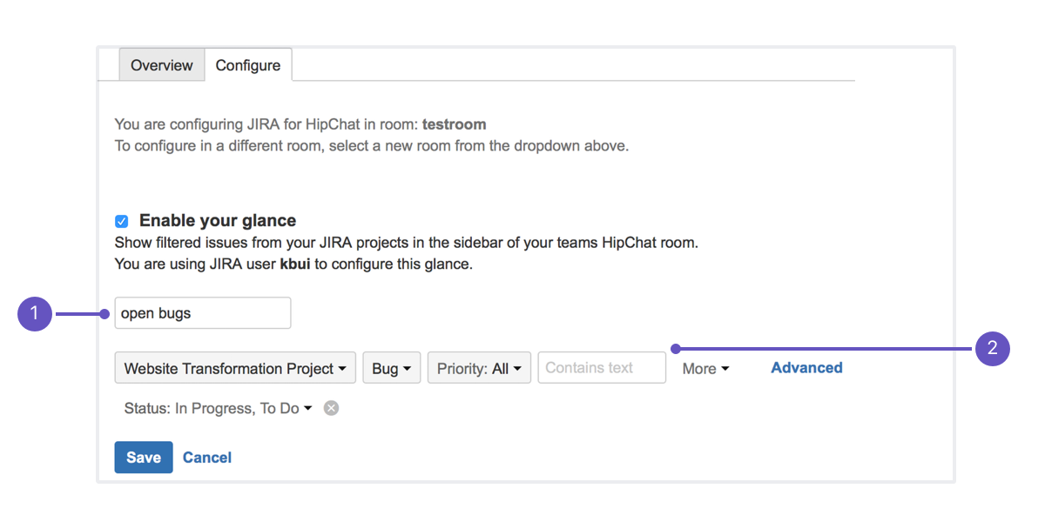Screen dimensions: 1045x522
Task: Switch to the Overview tab
Action: [162, 65]
